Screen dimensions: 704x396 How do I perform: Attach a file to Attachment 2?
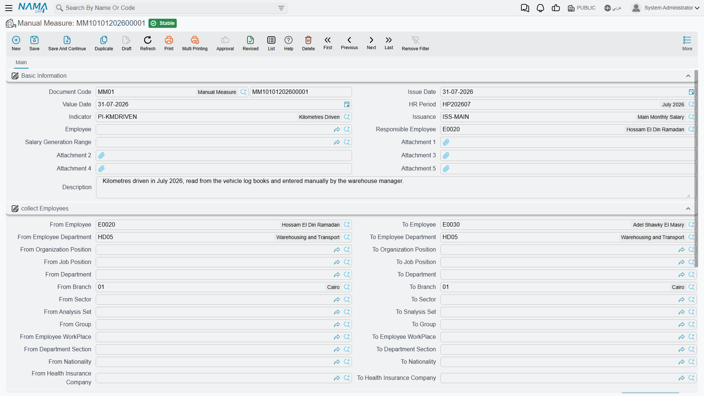tap(102, 155)
